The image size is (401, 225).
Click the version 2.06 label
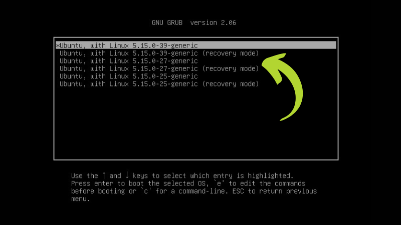pyautogui.click(x=213, y=22)
